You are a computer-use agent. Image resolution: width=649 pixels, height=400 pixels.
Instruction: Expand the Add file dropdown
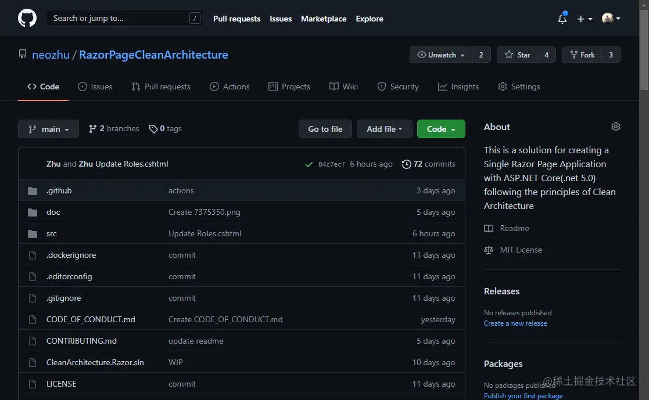click(384, 129)
